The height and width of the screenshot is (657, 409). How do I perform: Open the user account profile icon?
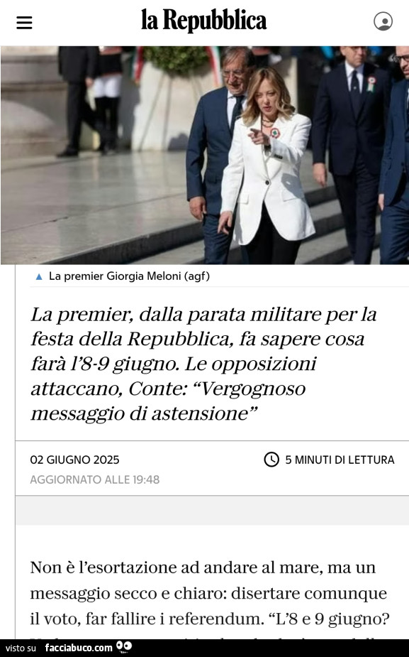pos(383,21)
